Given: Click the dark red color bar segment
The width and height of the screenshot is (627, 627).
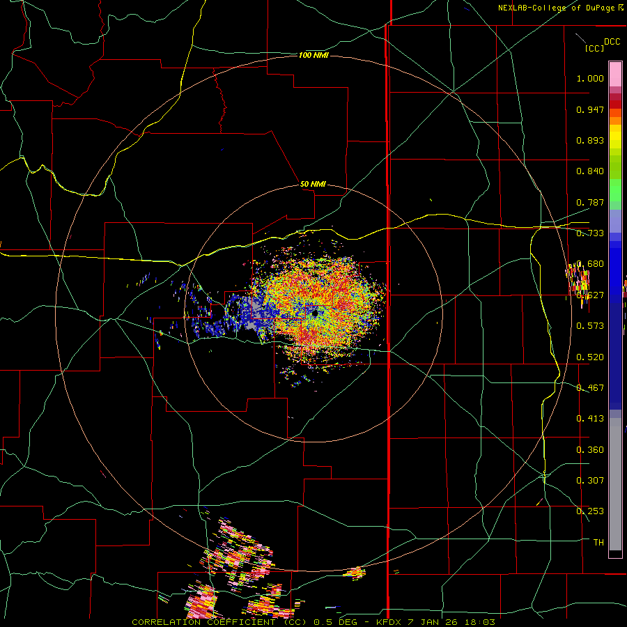Looking at the screenshot, I should tap(615, 104).
